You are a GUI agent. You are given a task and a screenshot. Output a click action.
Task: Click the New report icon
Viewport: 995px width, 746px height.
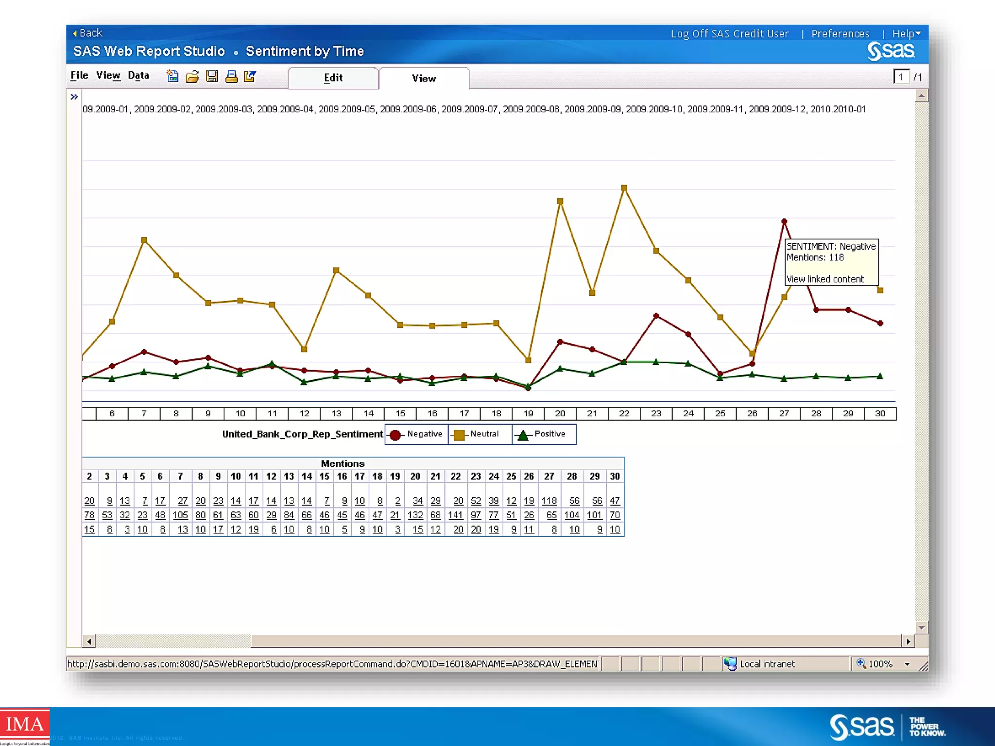point(172,76)
